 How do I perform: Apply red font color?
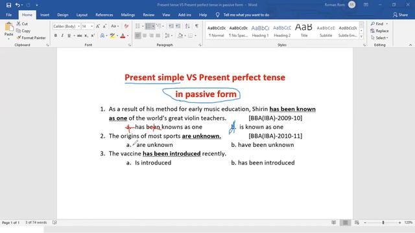pyautogui.click(x=123, y=36)
